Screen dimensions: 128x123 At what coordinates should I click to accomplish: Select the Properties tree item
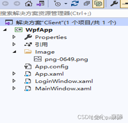click(51, 37)
